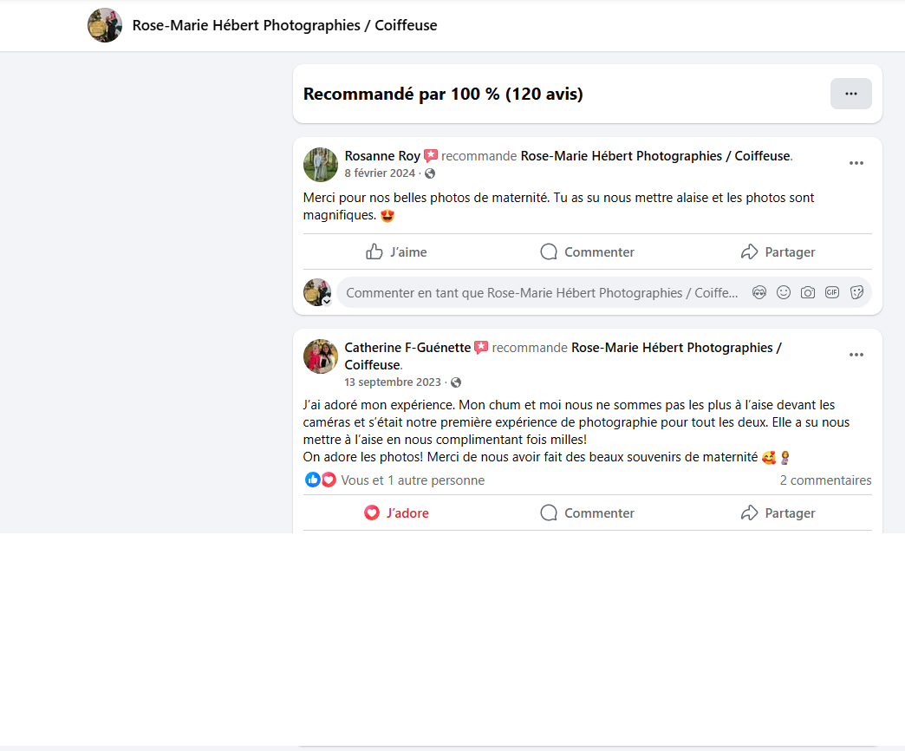The height and width of the screenshot is (751, 905).
Task: Show audience globe icon on Rosanne Roy's post
Action: [x=430, y=173]
